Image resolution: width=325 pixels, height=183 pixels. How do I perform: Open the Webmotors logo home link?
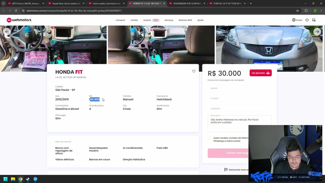click(x=19, y=20)
